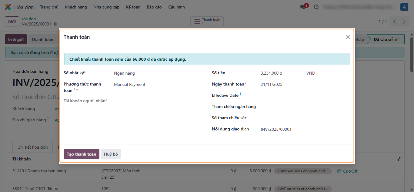This screenshot has height=192, width=414.
Task: Click the gear icon next to INV/2025/00001
Action: click(x=55, y=24)
